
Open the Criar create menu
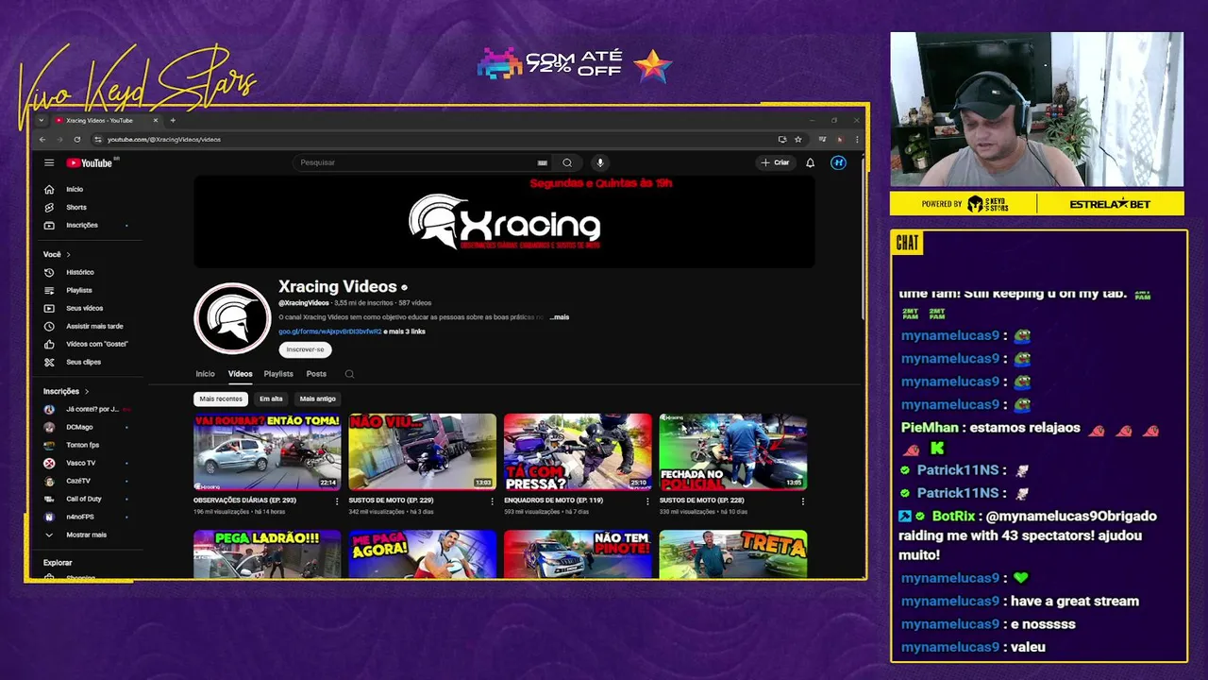[775, 162]
